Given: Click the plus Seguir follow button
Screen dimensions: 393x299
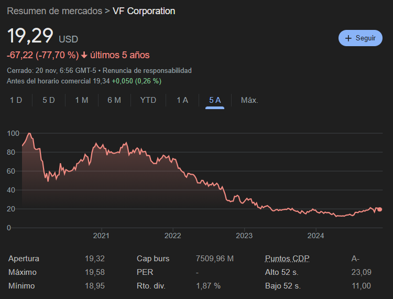Looking at the screenshot, I should (x=360, y=38).
